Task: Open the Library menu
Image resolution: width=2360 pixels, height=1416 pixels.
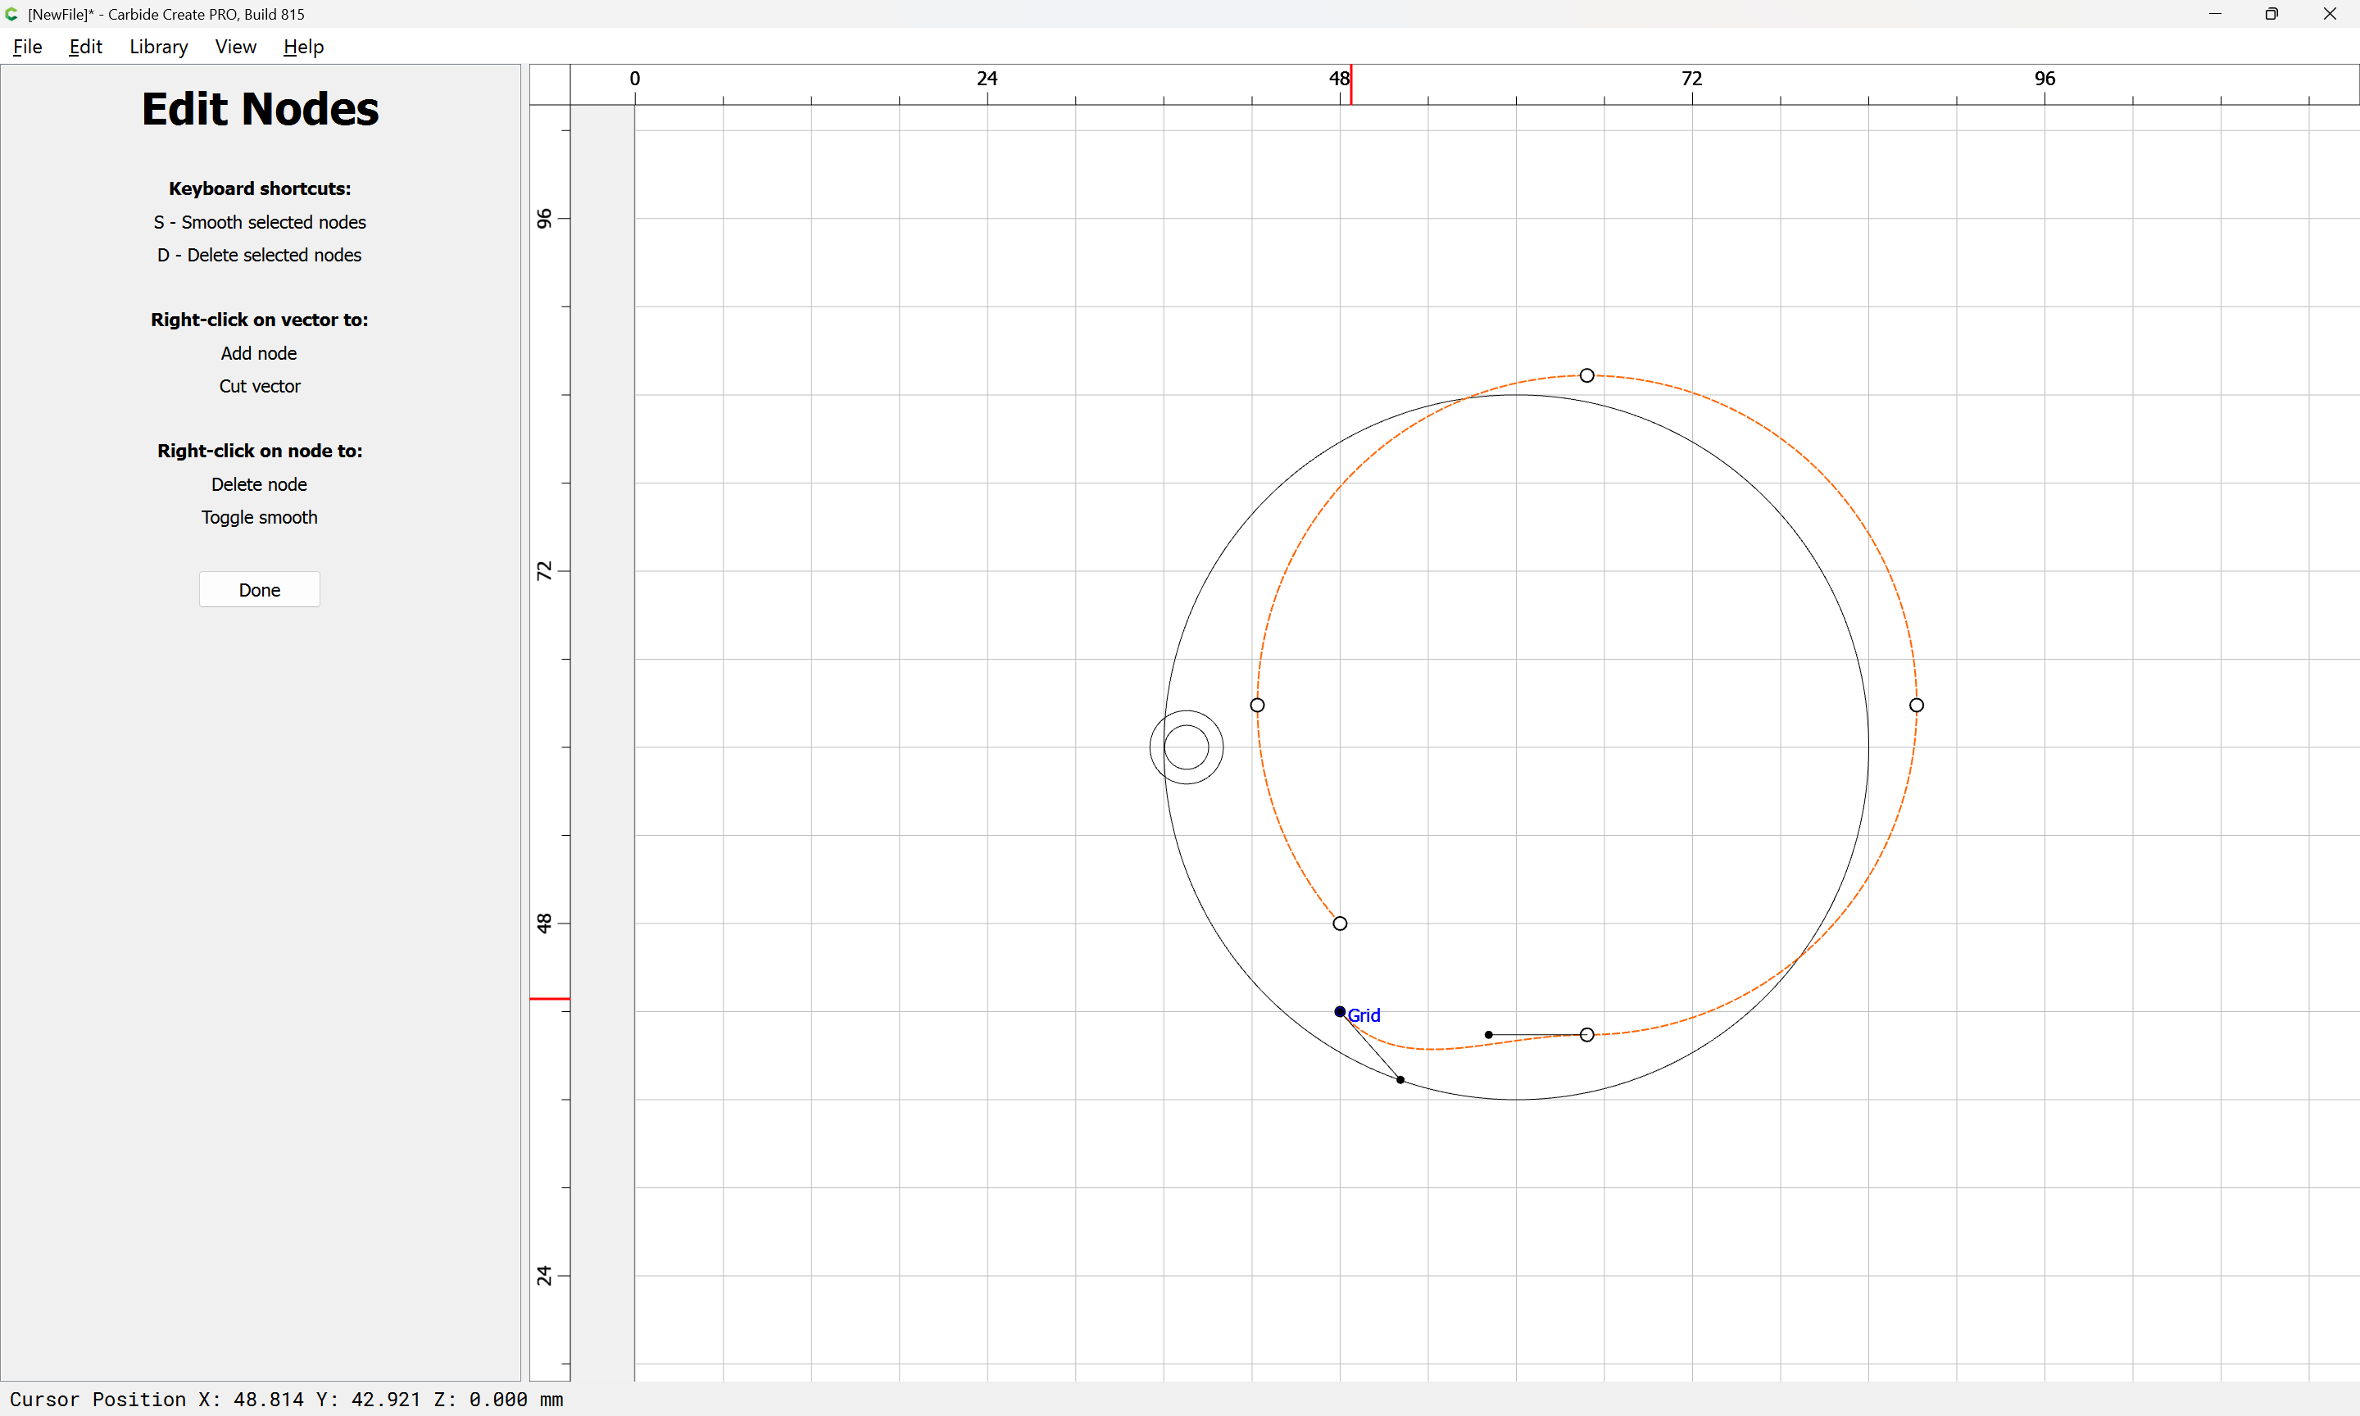Action: click(158, 47)
